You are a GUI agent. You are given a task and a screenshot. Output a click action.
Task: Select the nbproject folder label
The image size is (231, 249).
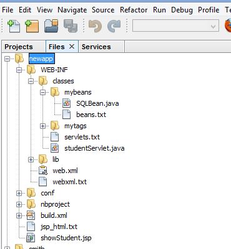click(56, 204)
